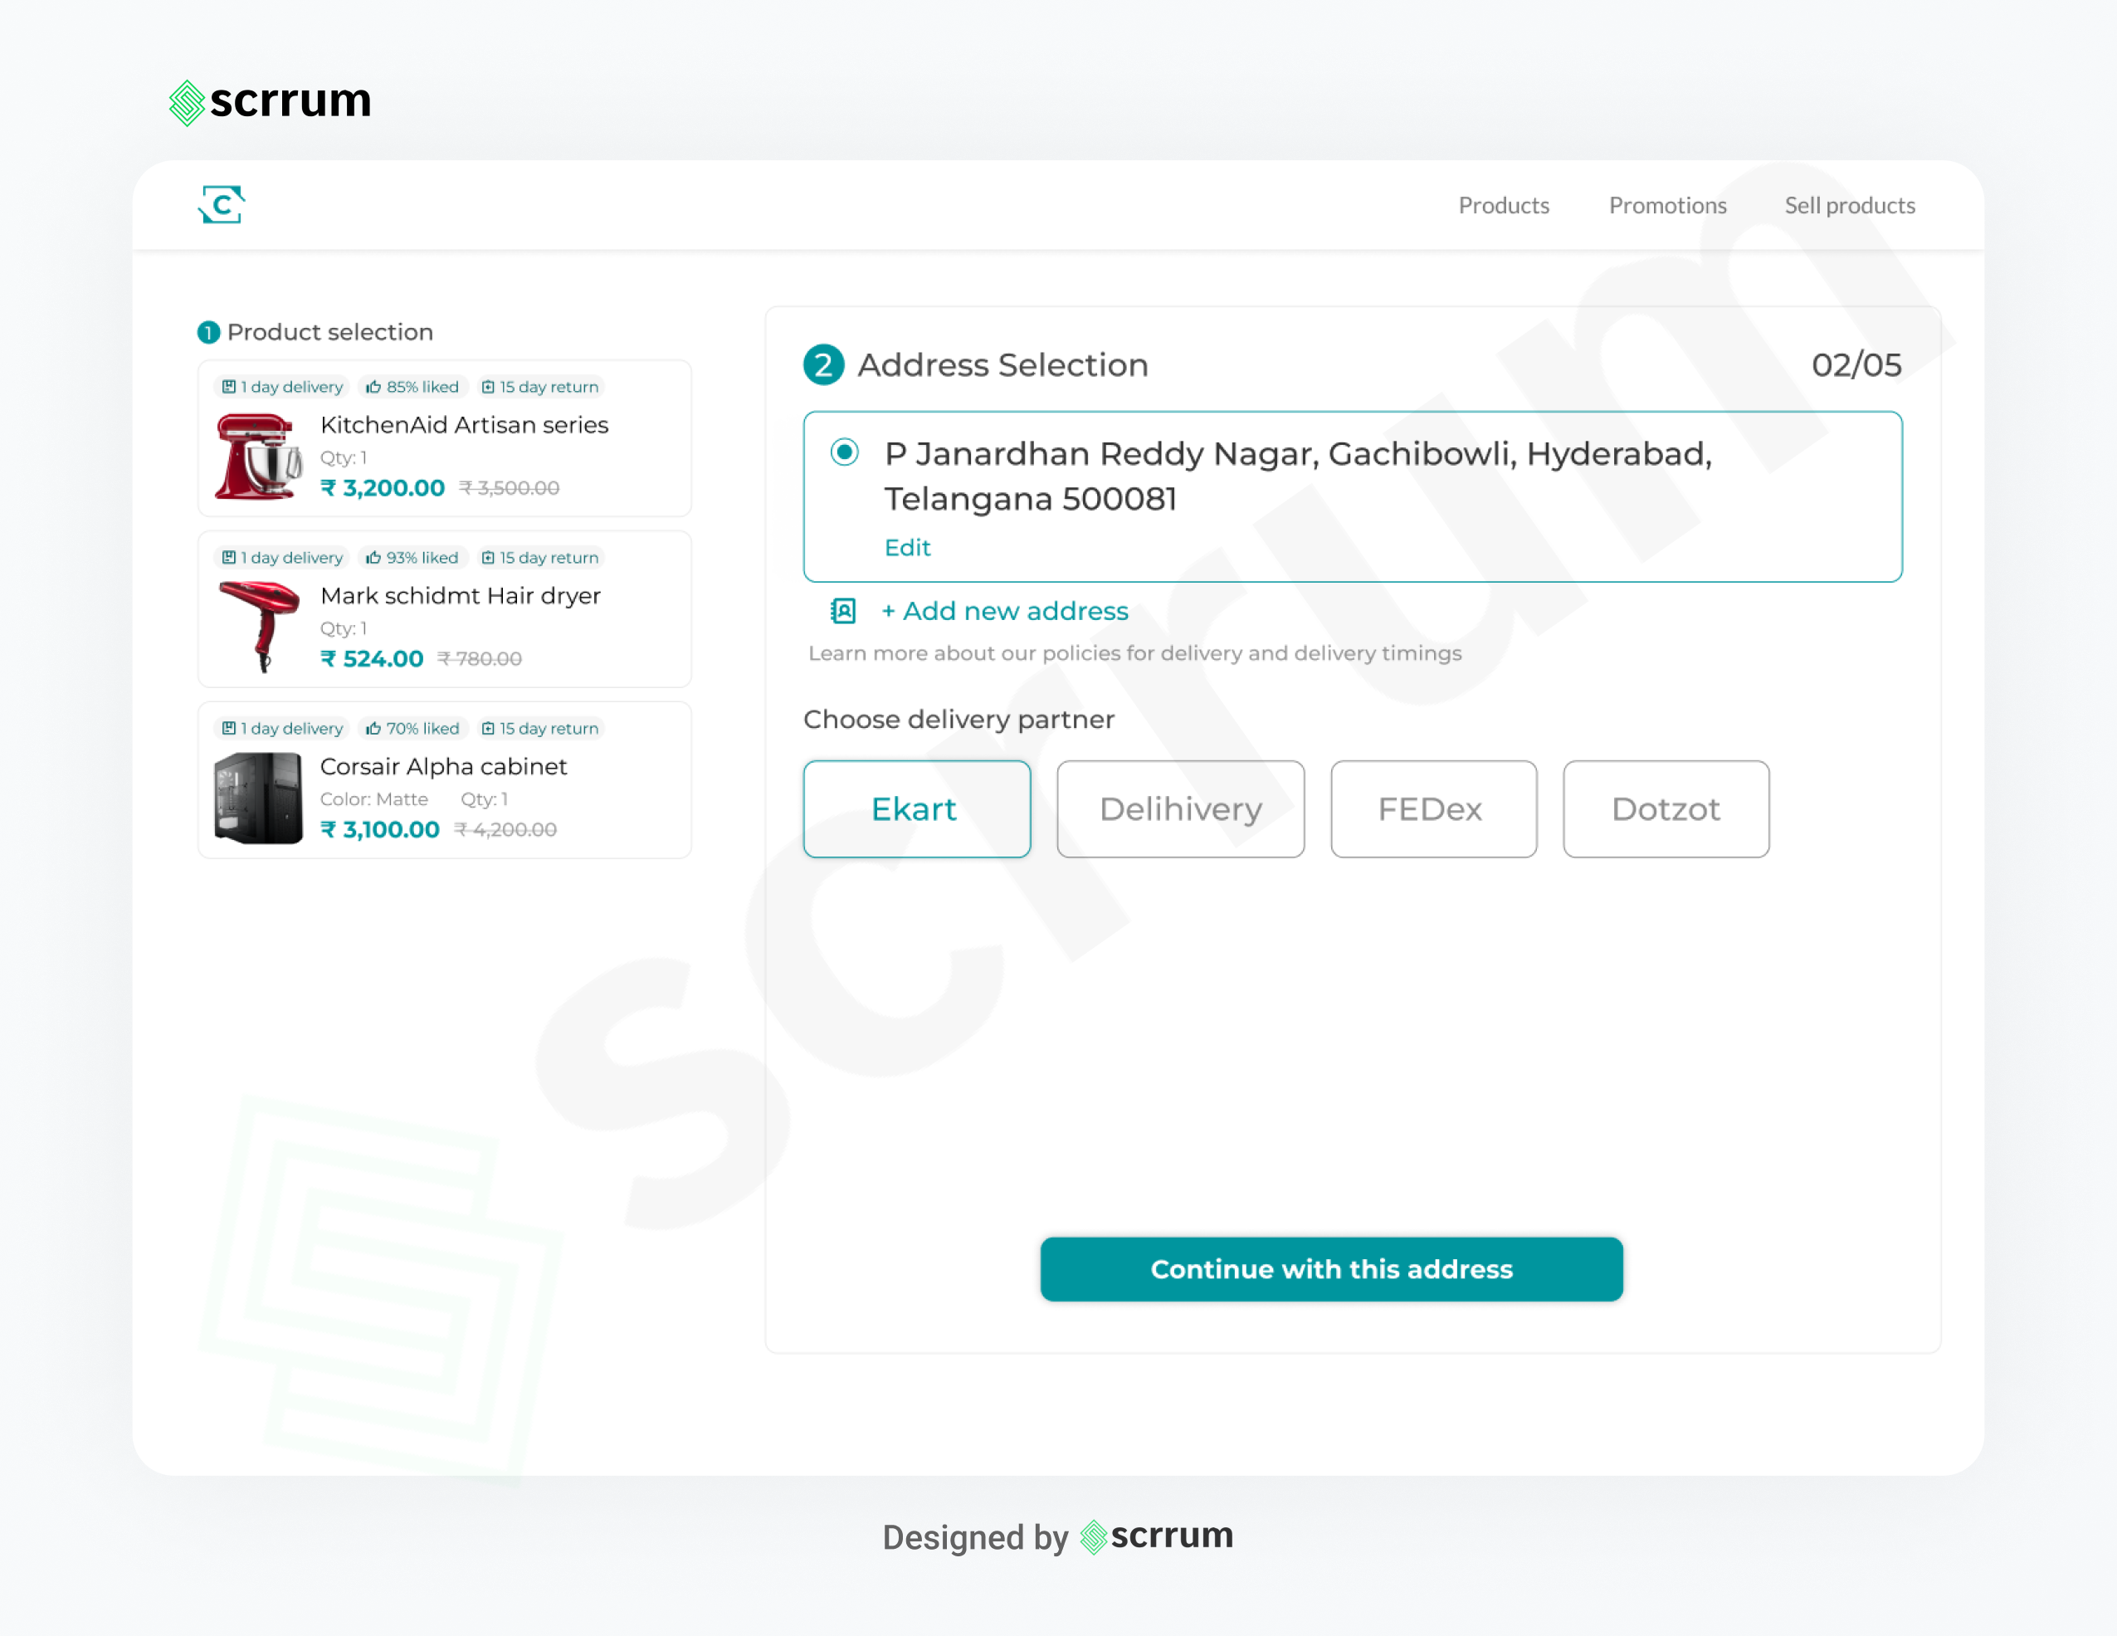The height and width of the screenshot is (1636, 2117).
Task: Click the ₹ 524.00 price
Action: coord(373,658)
